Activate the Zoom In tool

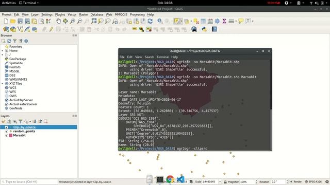click(72, 21)
